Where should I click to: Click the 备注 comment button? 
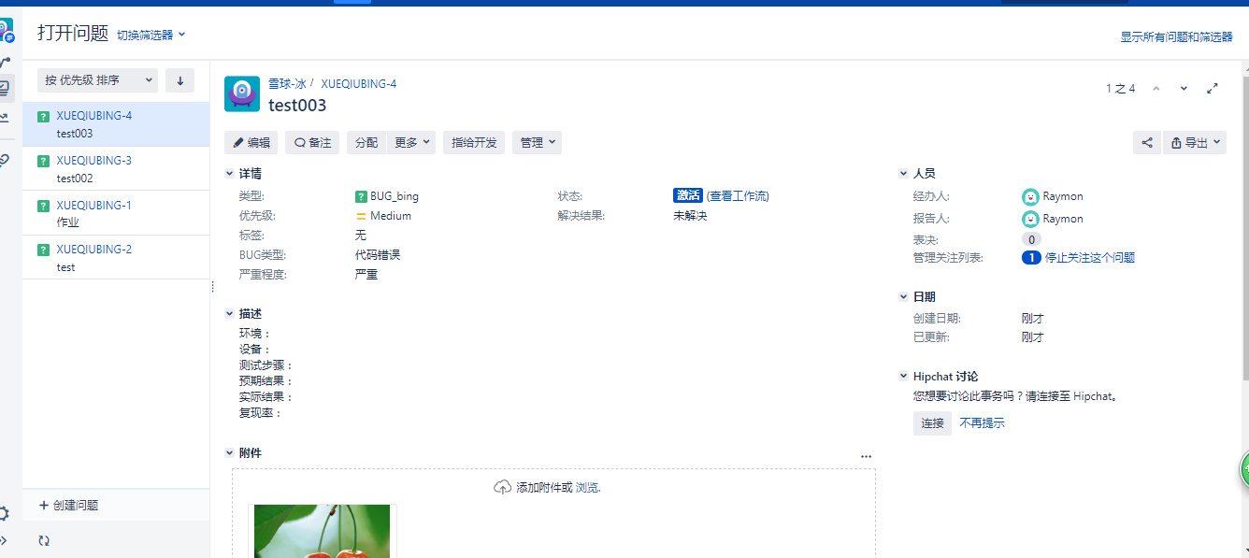tap(313, 143)
